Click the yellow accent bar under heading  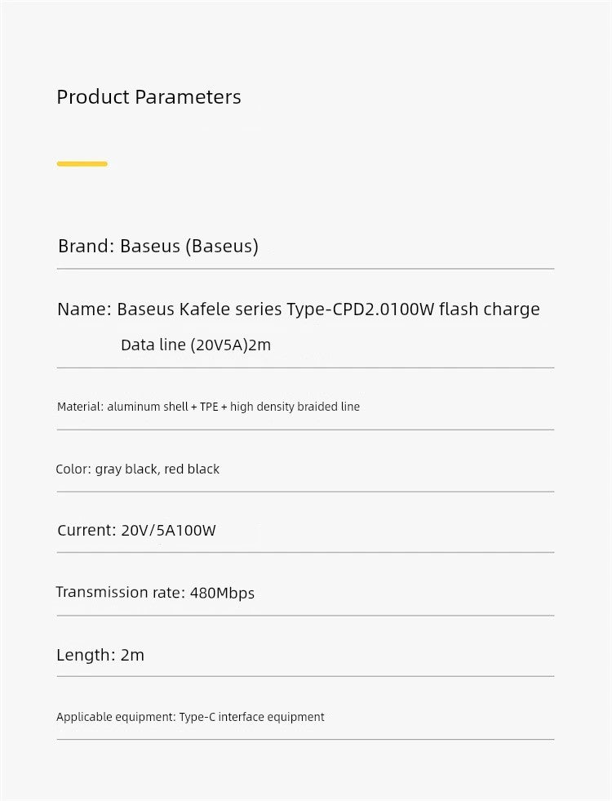pyautogui.click(x=82, y=164)
